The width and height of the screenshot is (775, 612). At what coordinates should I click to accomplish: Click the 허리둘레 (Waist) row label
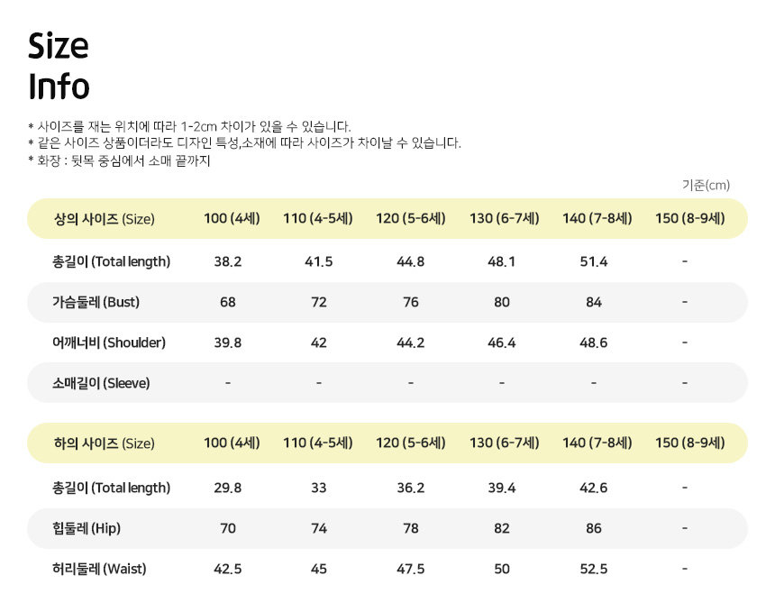pos(99,570)
